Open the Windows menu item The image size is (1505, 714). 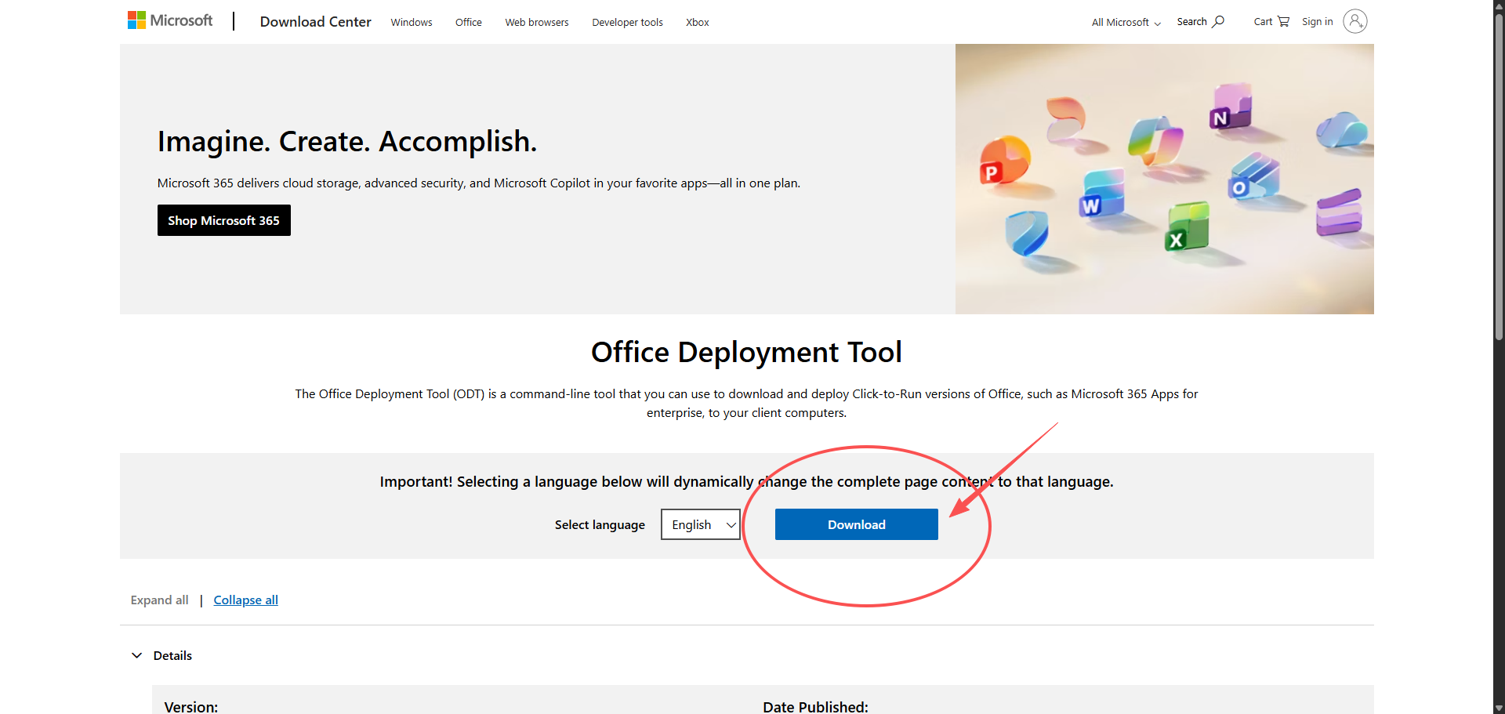[x=412, y=23]
